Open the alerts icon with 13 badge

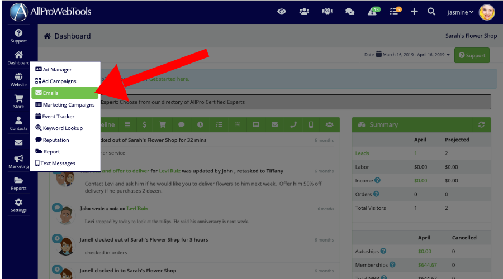point(372,11)
